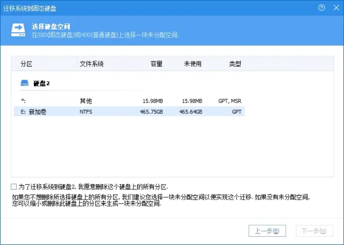Click the GPT, MSR type cell

pos(230,101)
